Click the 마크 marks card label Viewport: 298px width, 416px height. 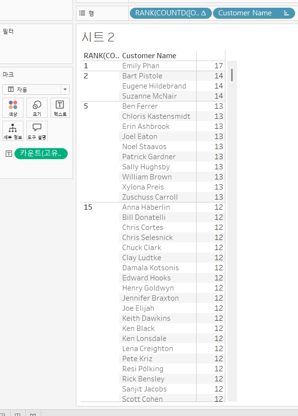pos(8,75)
